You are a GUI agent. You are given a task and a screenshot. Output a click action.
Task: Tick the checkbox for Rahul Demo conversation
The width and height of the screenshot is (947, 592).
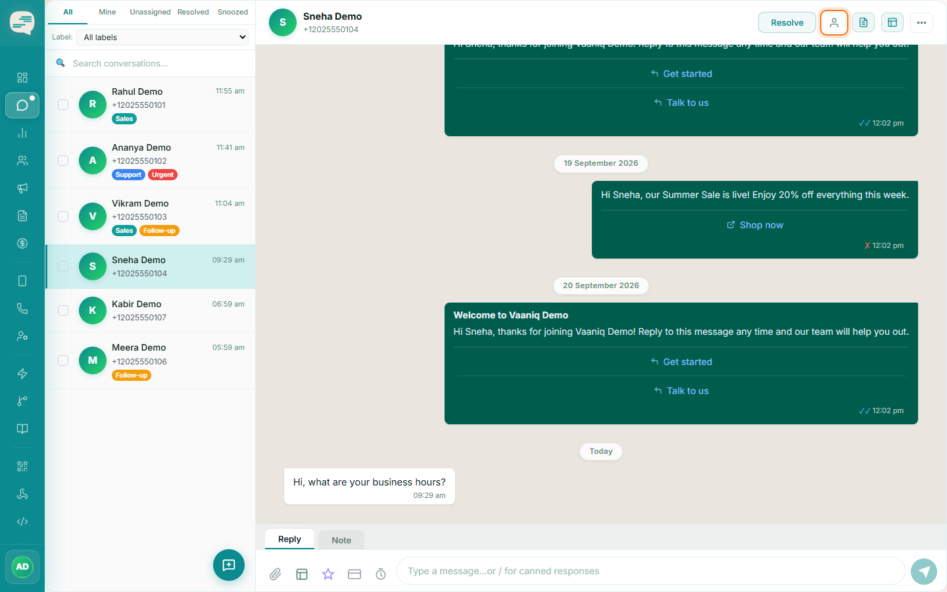(63, 105)
